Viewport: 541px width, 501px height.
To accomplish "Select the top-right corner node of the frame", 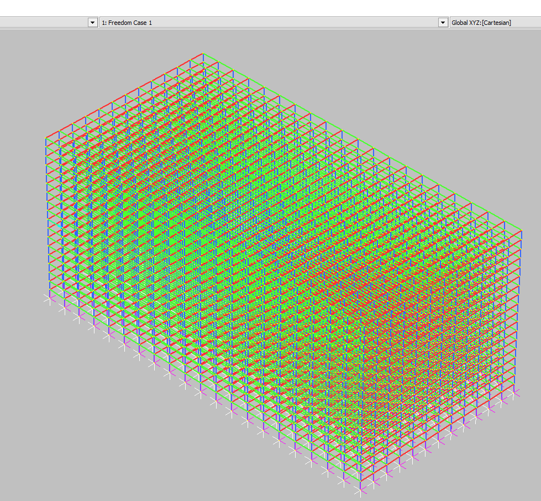I will 522,229.
